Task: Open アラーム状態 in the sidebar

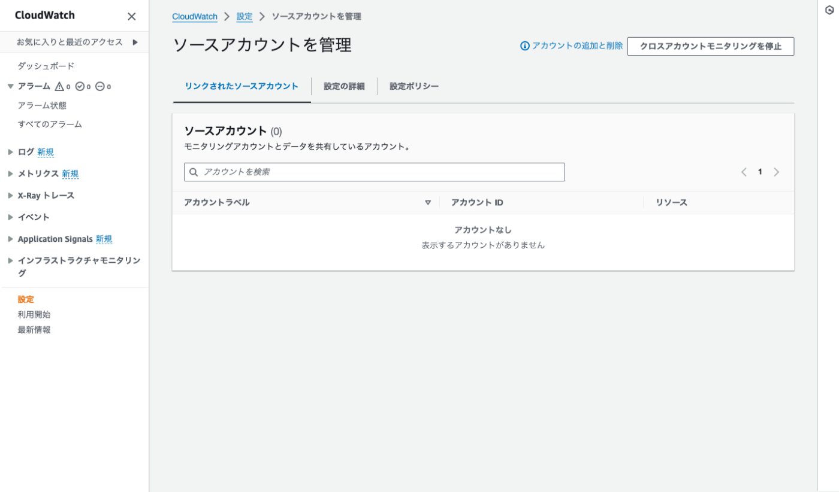Action: click(x=42, y=106)
